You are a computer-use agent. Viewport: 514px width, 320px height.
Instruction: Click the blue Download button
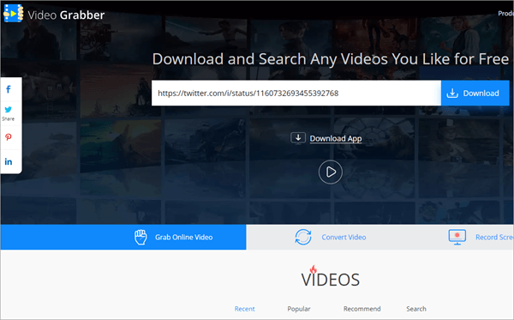pos(475,94)
